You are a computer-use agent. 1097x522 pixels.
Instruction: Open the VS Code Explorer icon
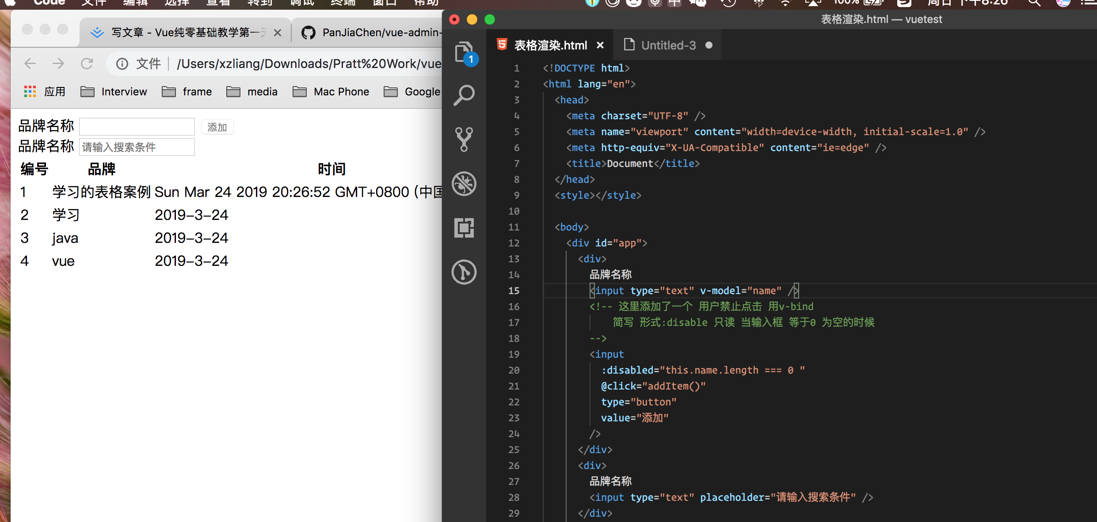coord(464,52)
